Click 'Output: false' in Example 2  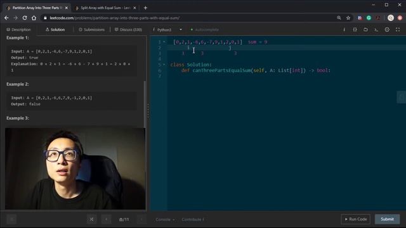point(25,104)
